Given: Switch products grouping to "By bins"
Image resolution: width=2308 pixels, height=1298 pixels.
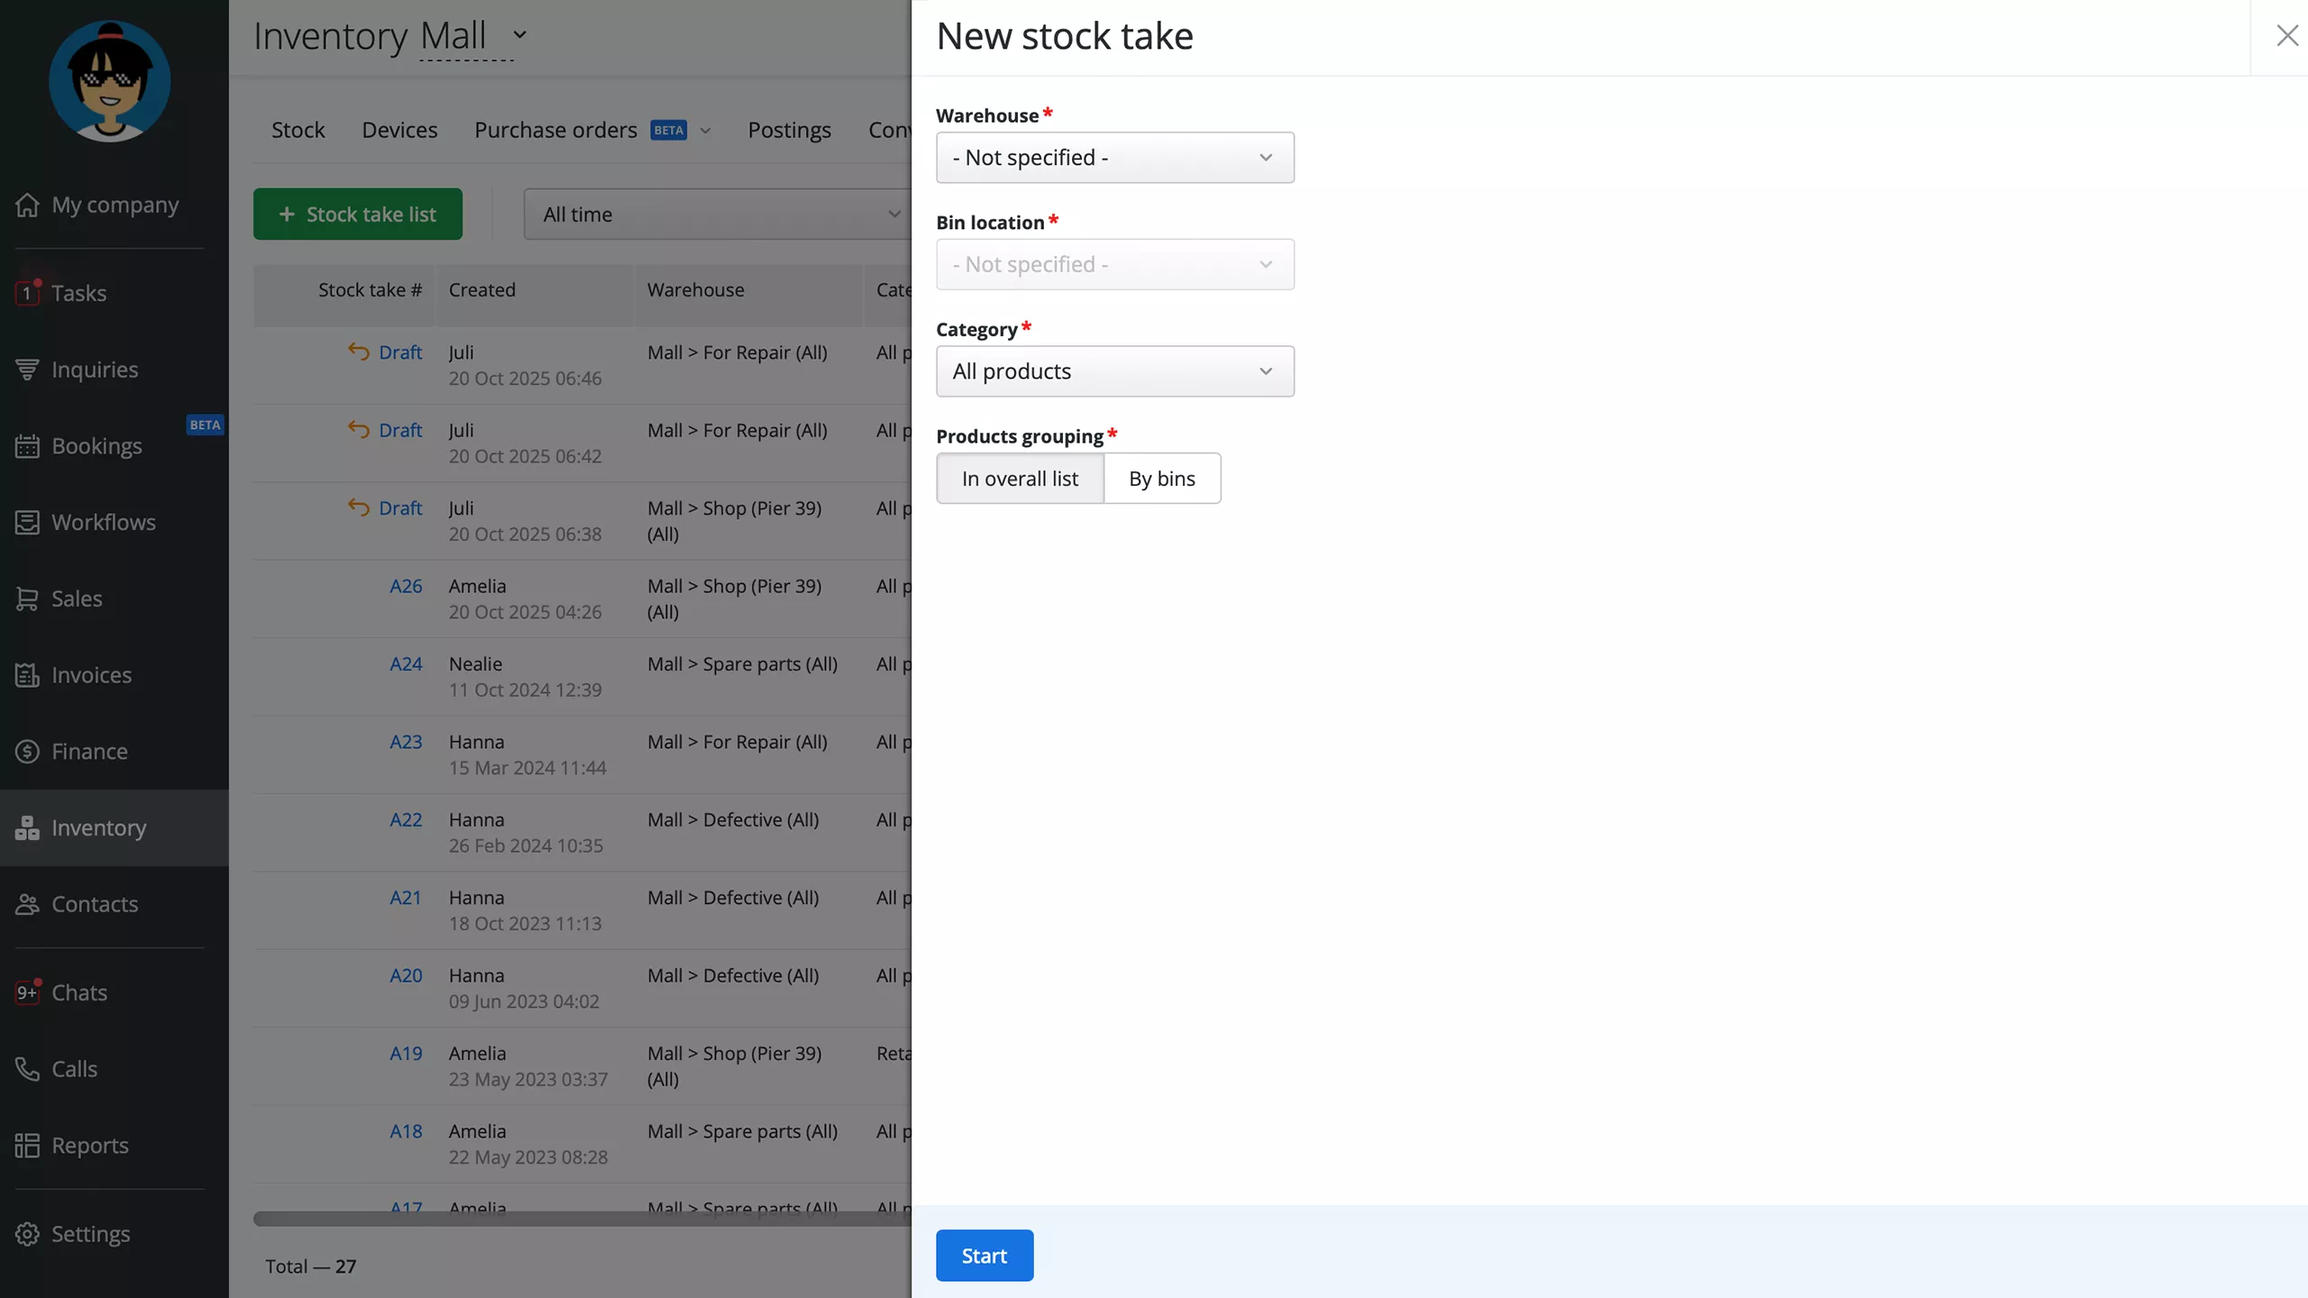Looking at the screenshot, I should (1161, 479).
